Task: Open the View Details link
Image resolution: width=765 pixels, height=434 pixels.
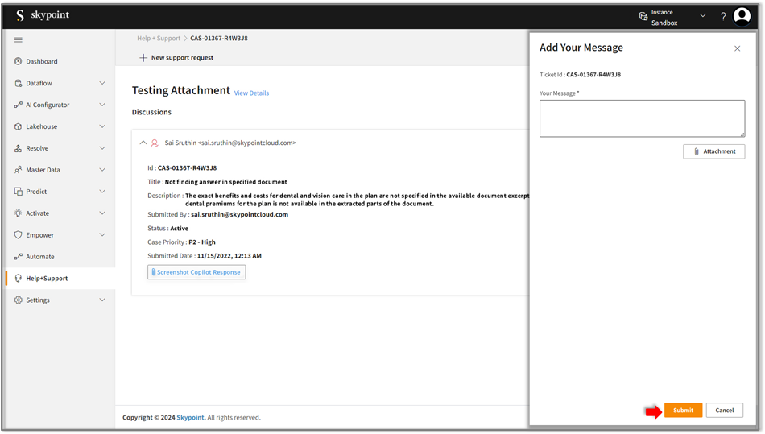Action: click(x=251, y=93)
